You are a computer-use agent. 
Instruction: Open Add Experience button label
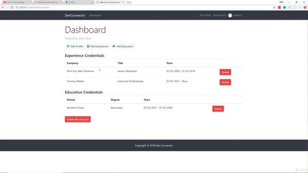pyautogui.click(x=100, y=46)
